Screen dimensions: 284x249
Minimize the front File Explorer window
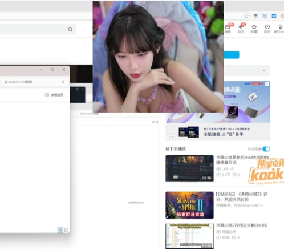(40, 70)
